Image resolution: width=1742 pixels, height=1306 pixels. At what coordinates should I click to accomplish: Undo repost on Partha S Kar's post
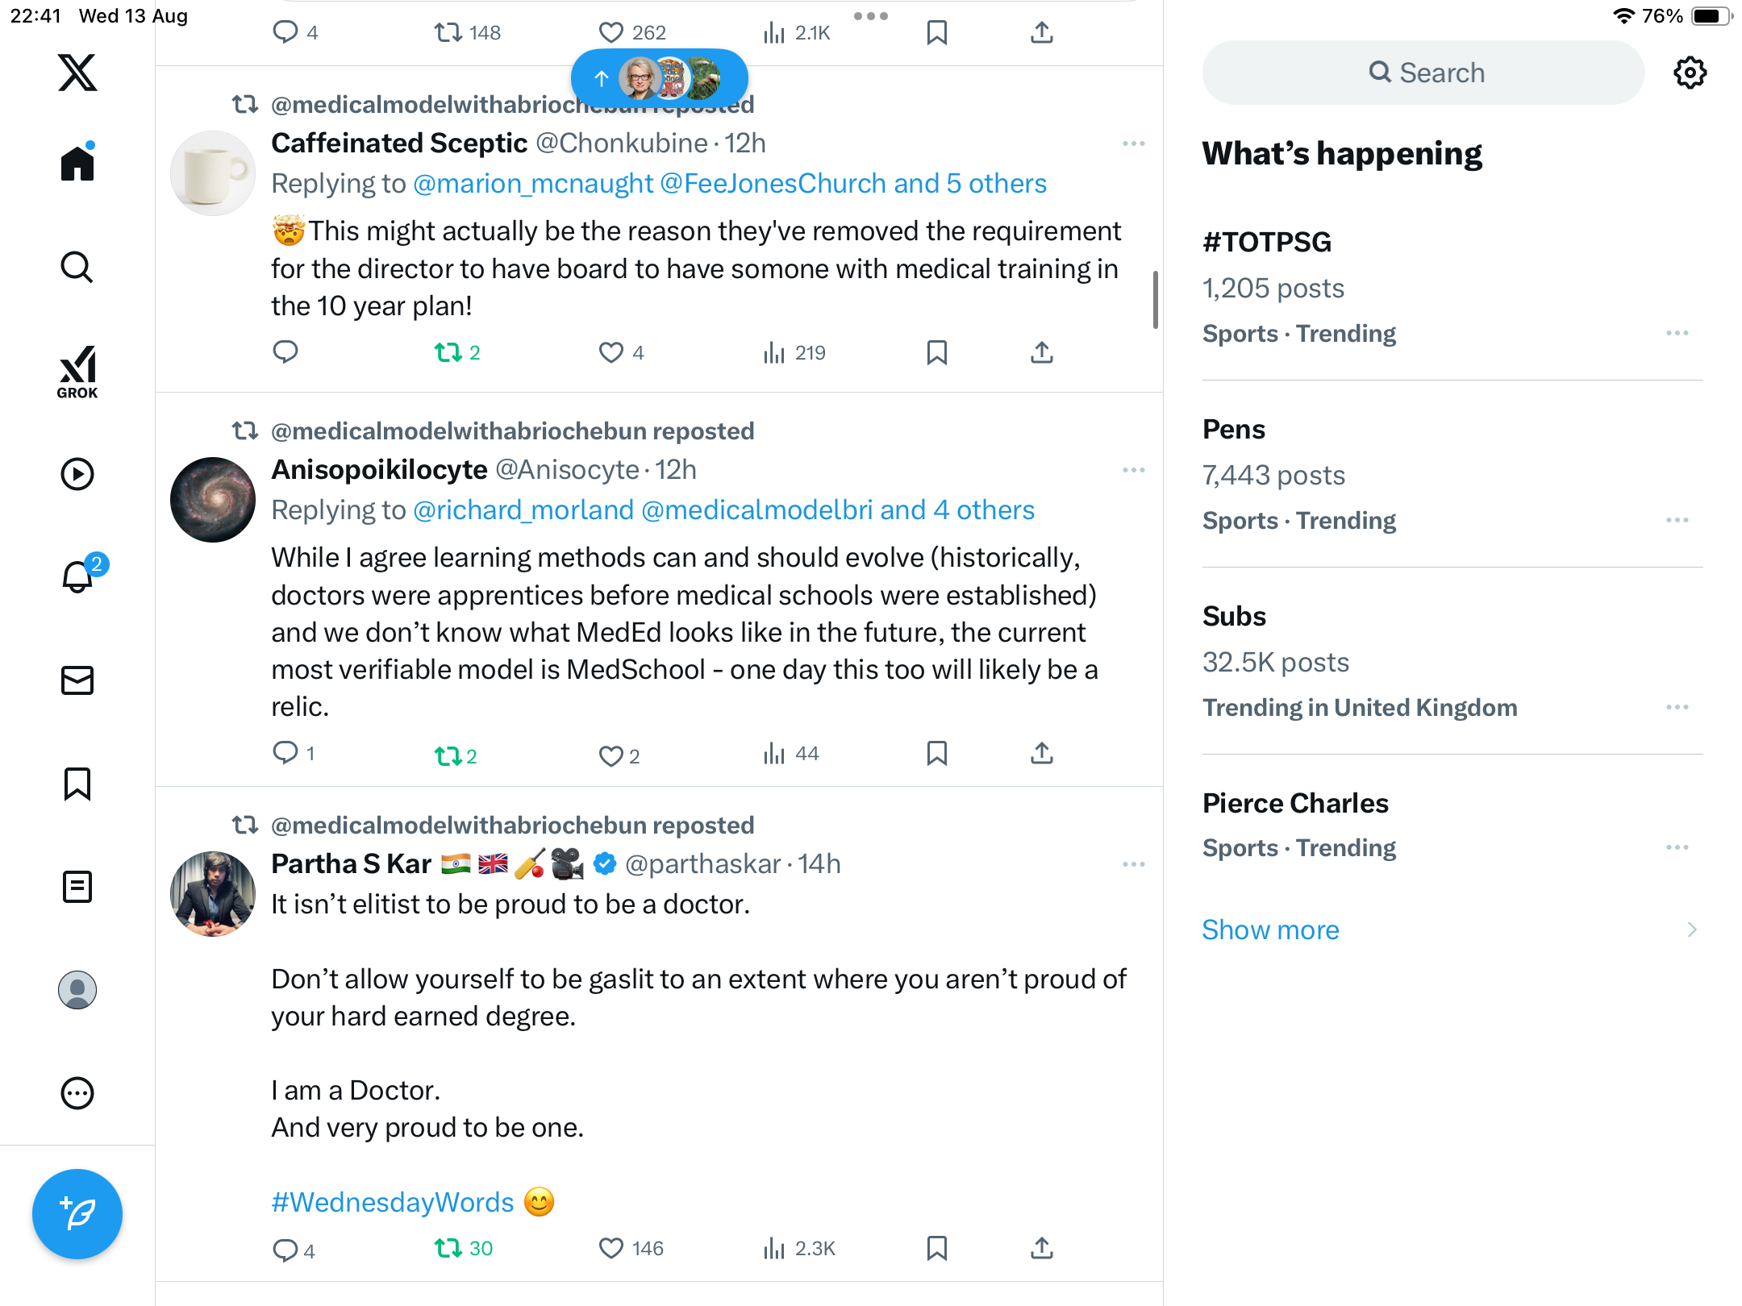click(448, 1248)
